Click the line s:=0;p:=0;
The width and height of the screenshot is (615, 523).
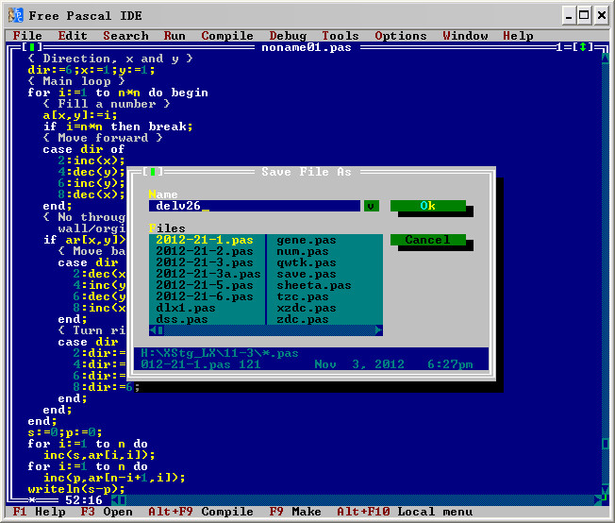(65, 432)
